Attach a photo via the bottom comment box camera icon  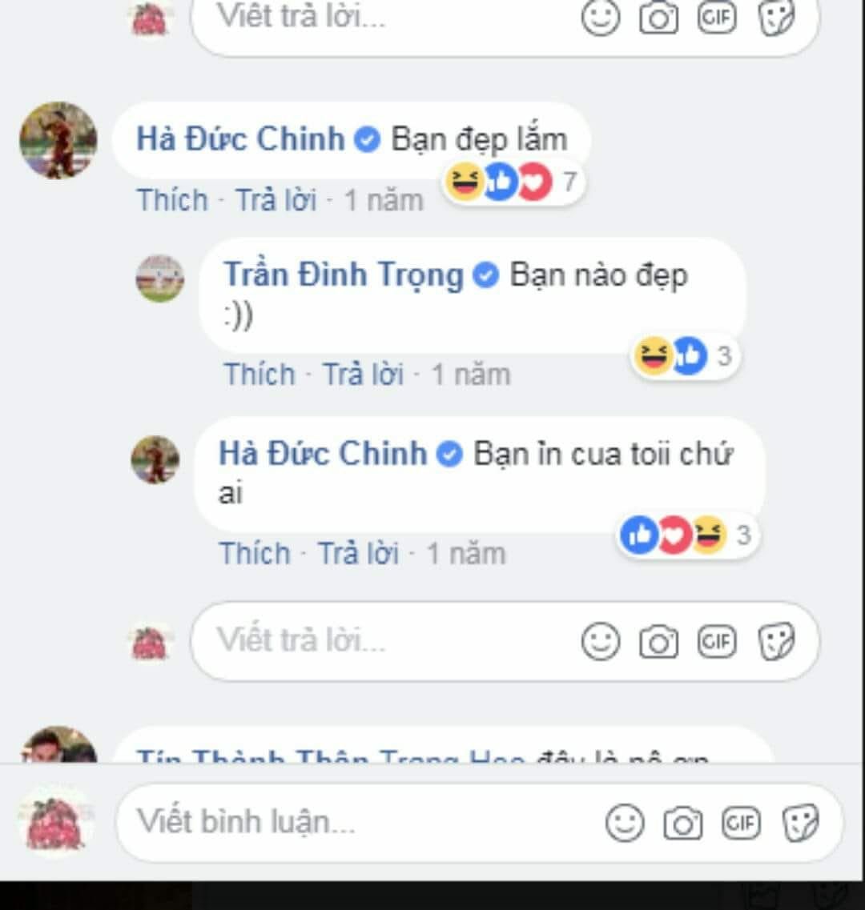[x=682, y=824]
